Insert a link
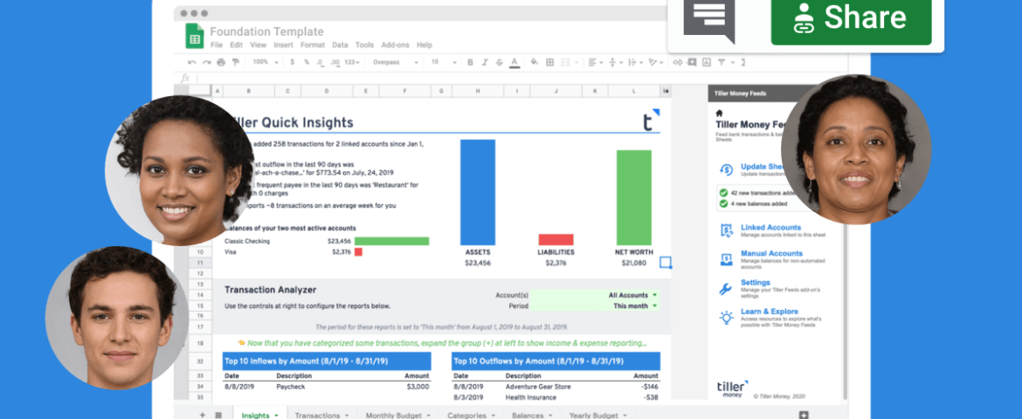Image resolution: width=1022 pixels, height=419 pixels. tap(677, 63)
